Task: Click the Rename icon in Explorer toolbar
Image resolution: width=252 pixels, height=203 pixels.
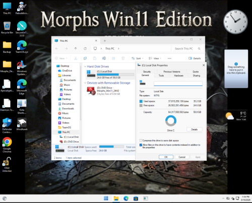Action: 104,58
